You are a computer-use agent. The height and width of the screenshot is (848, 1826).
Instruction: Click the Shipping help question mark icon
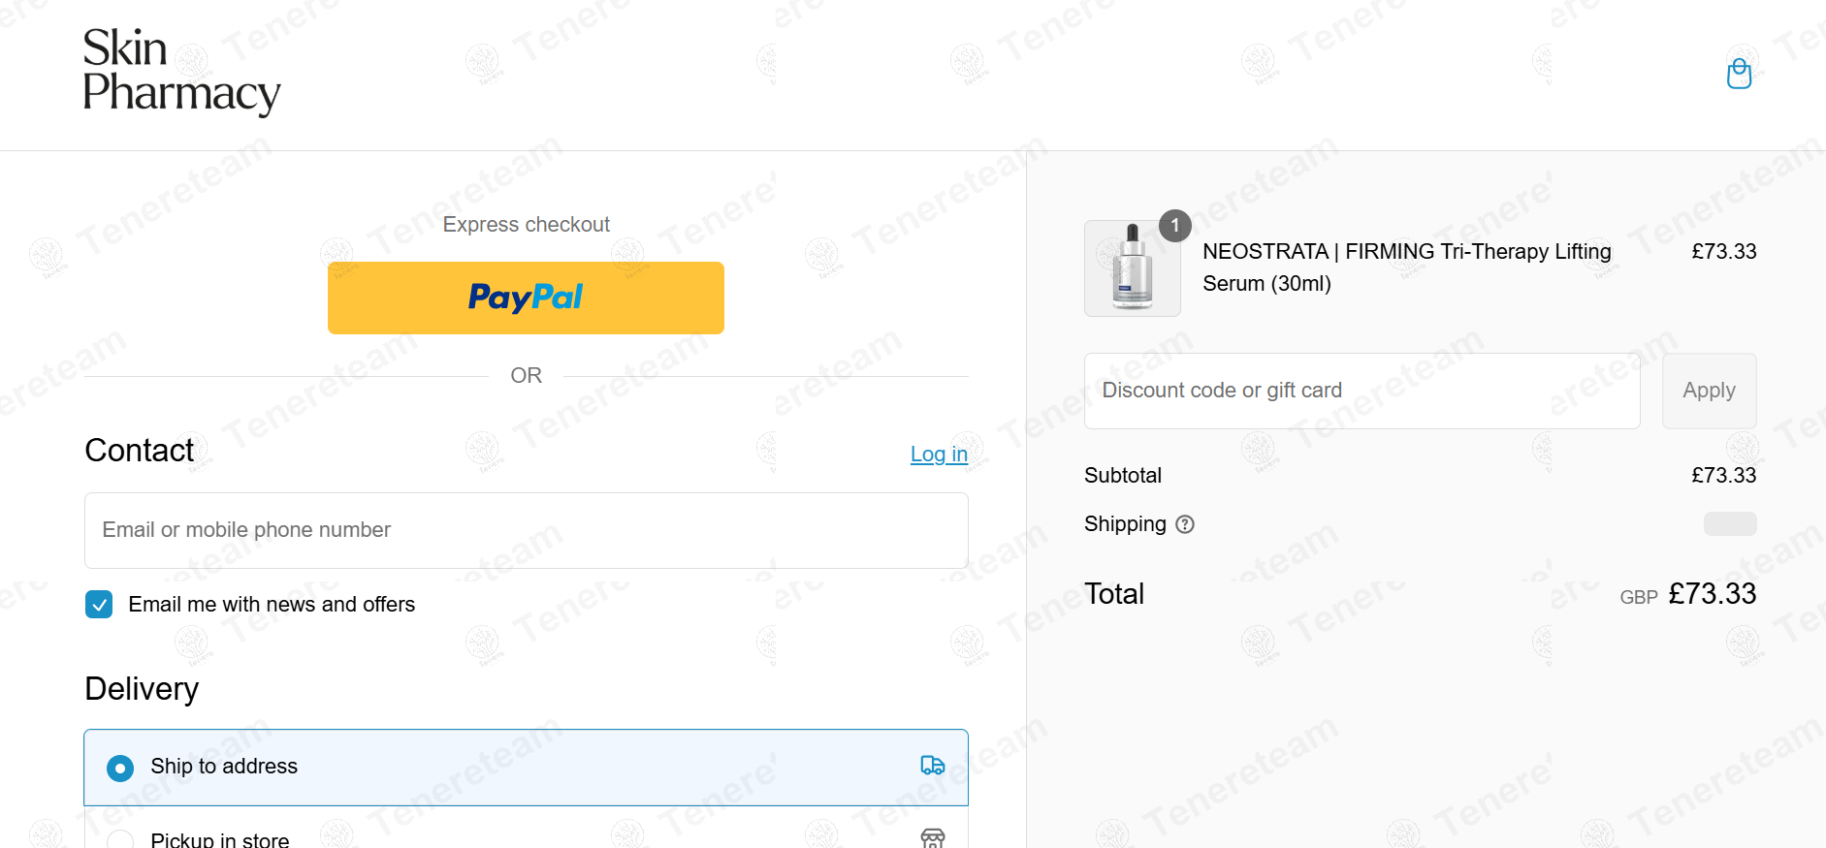[x=1185, y=524]
